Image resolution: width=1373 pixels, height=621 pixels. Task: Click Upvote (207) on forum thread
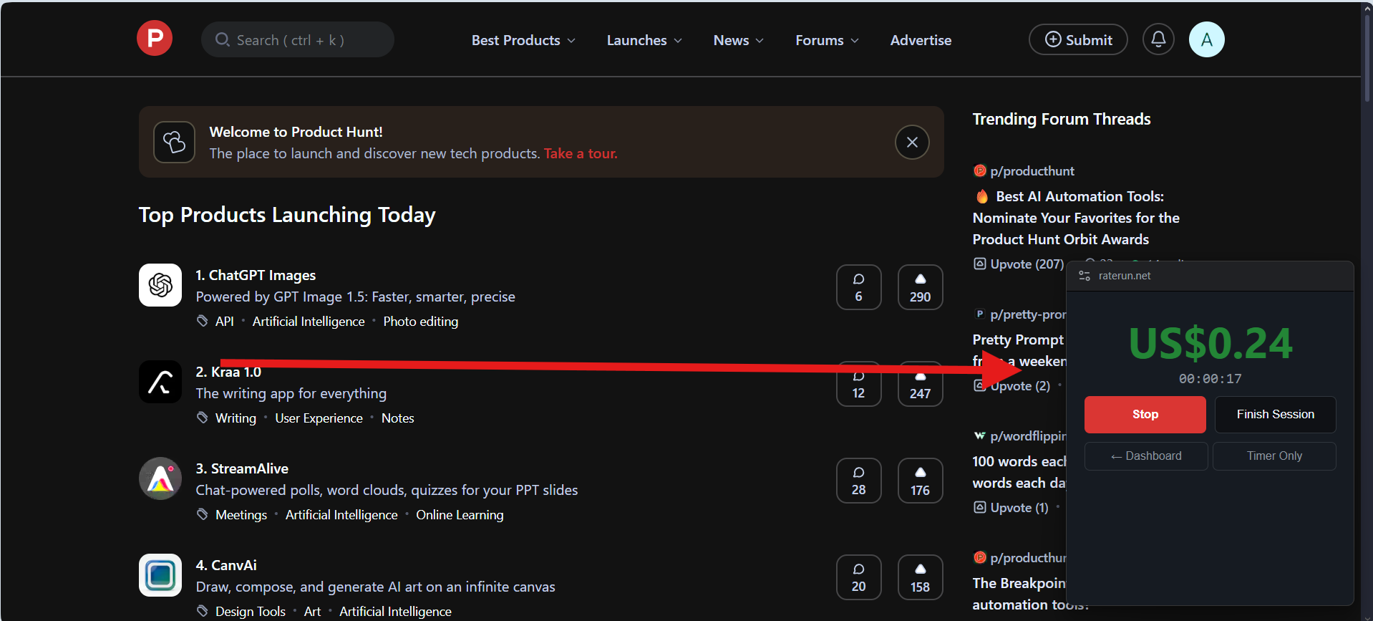1019,264
